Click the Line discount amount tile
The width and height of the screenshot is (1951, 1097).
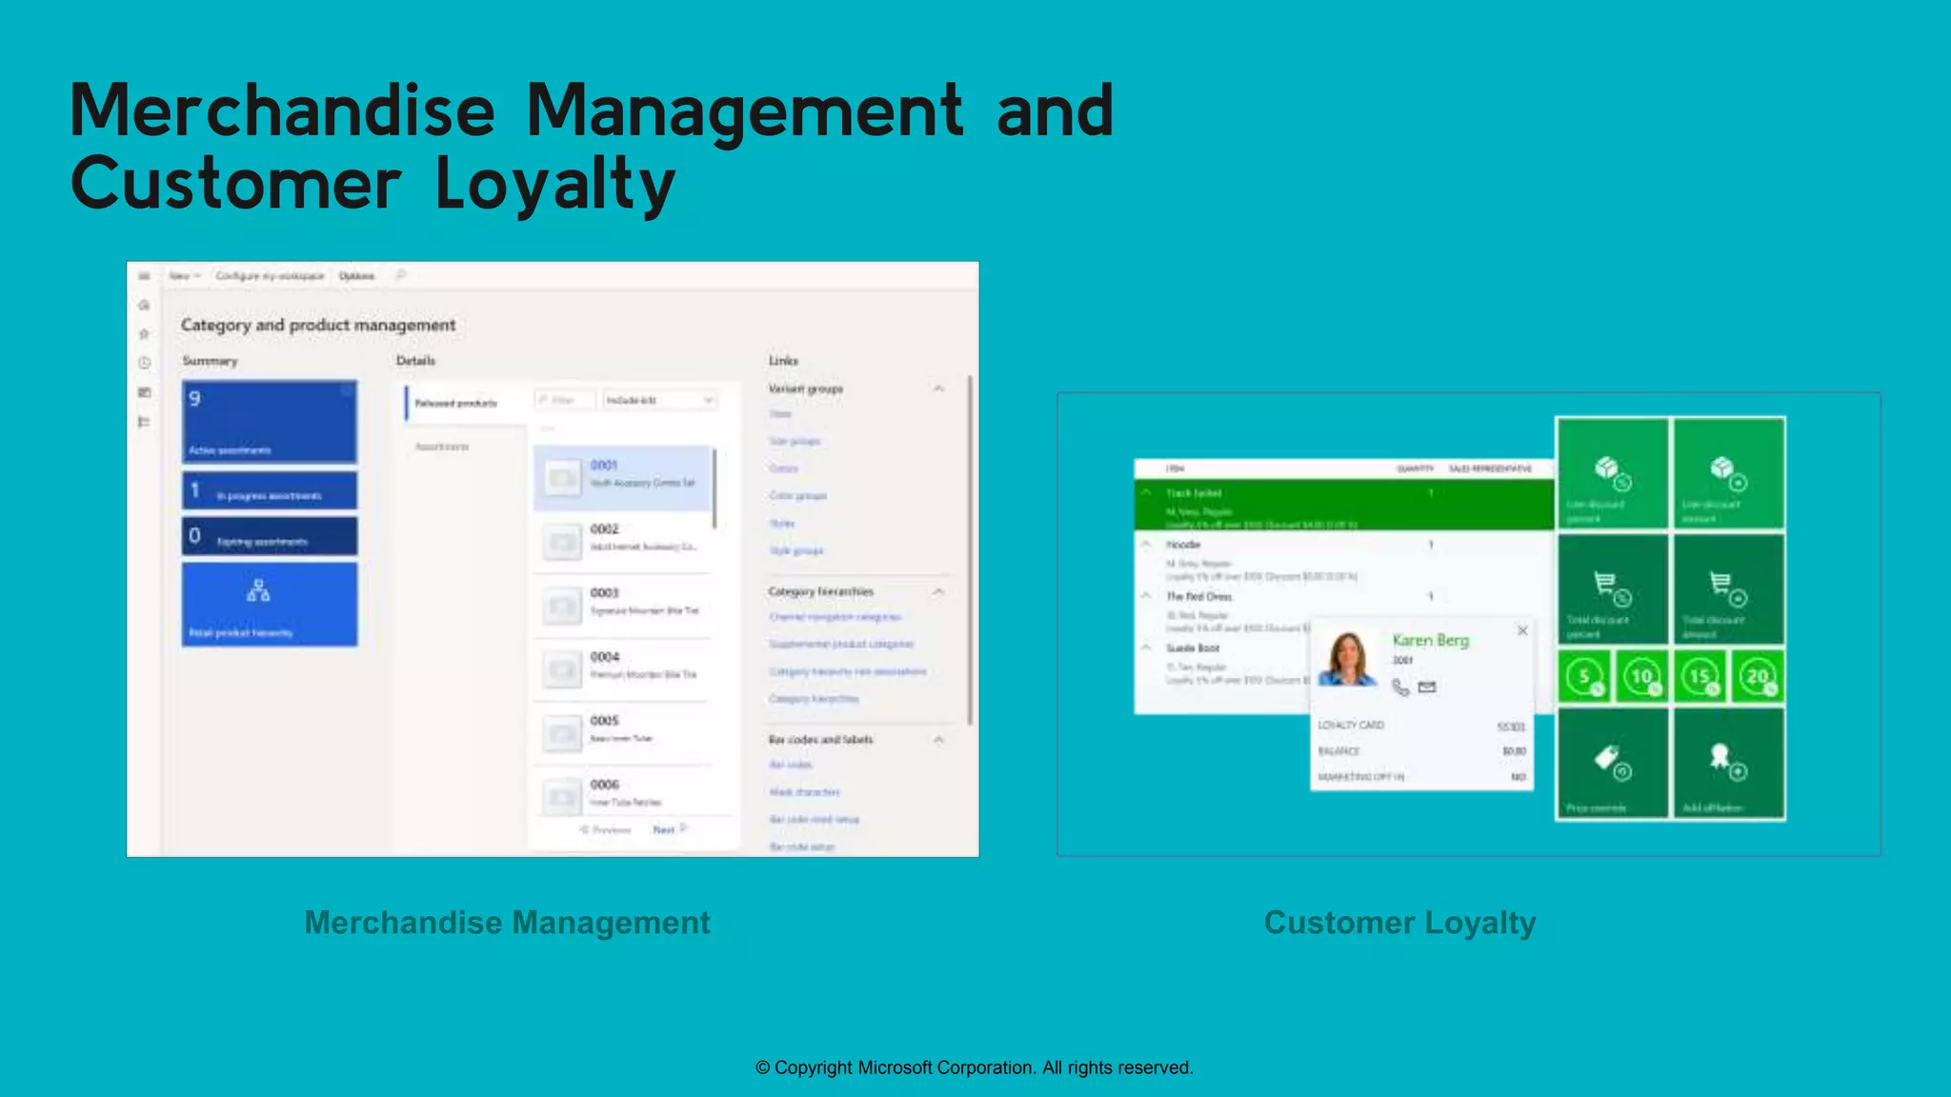point(1729,473)
